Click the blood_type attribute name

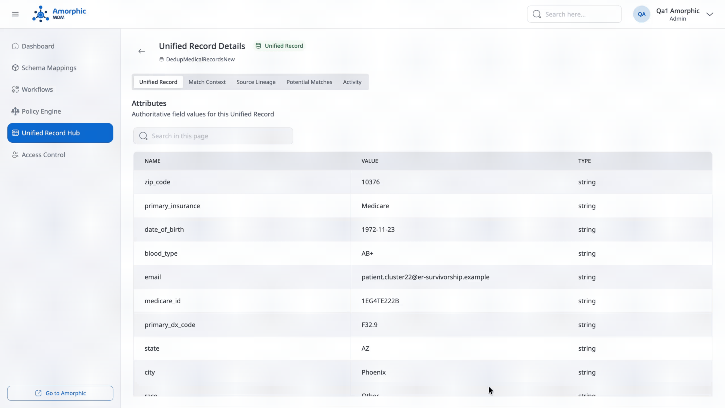pyautogui.click(x=161, y=253)
